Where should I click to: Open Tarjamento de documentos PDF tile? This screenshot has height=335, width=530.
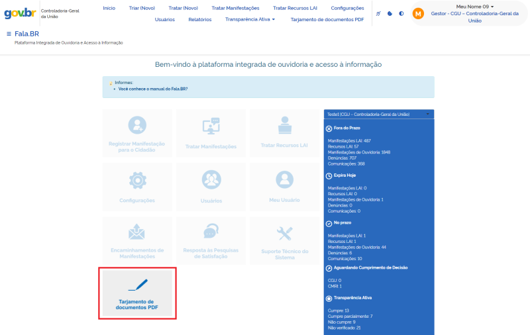coord(137,293)
